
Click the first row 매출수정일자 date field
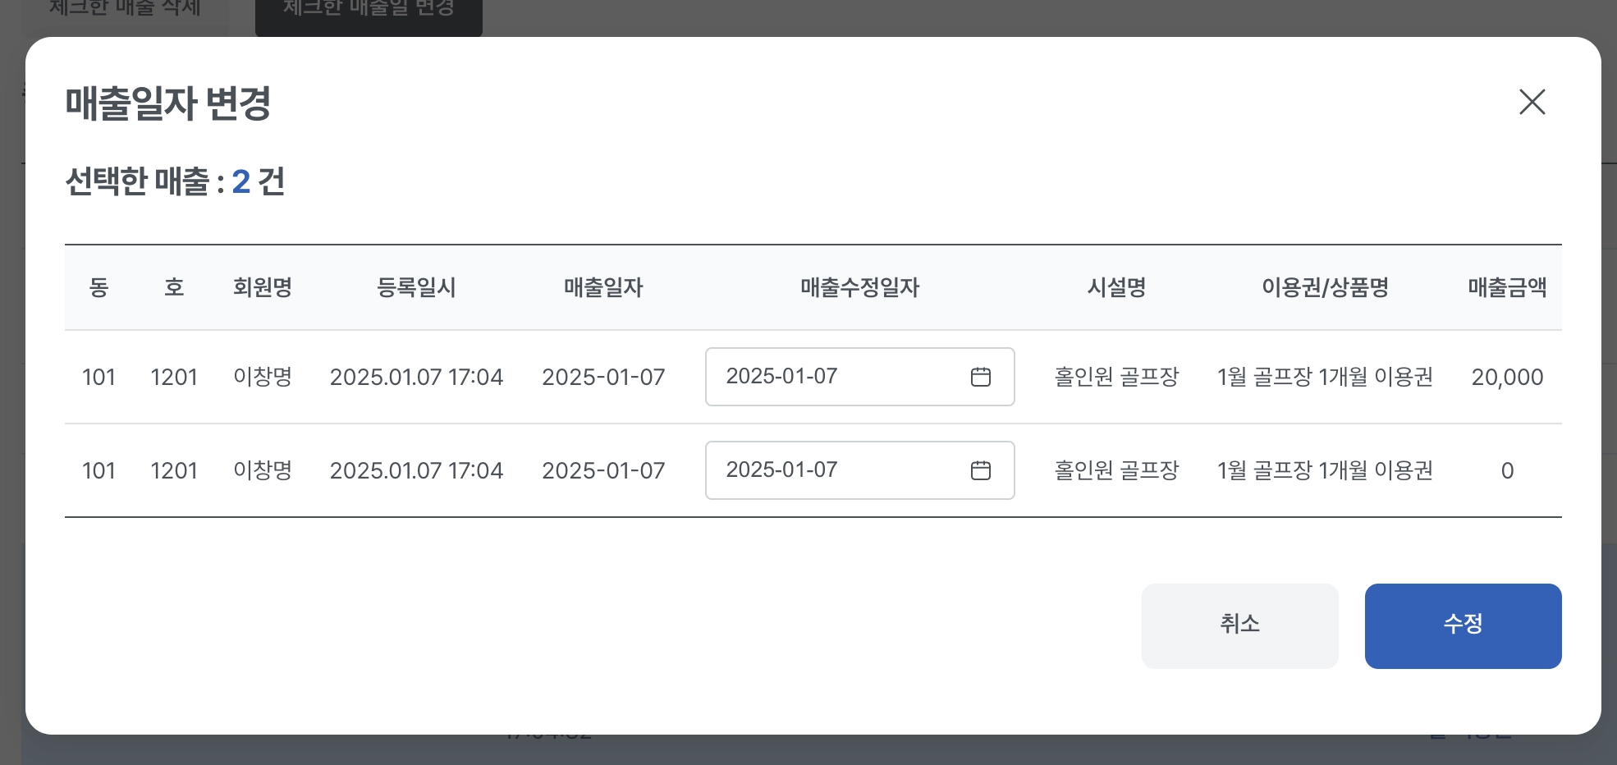pyautogui.click(x=829, y=377)
